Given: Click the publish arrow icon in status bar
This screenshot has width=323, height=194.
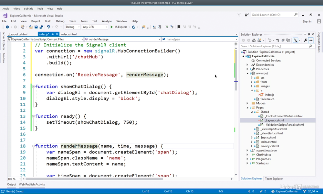Looking at the screenshot, I should tap(249, 191).
